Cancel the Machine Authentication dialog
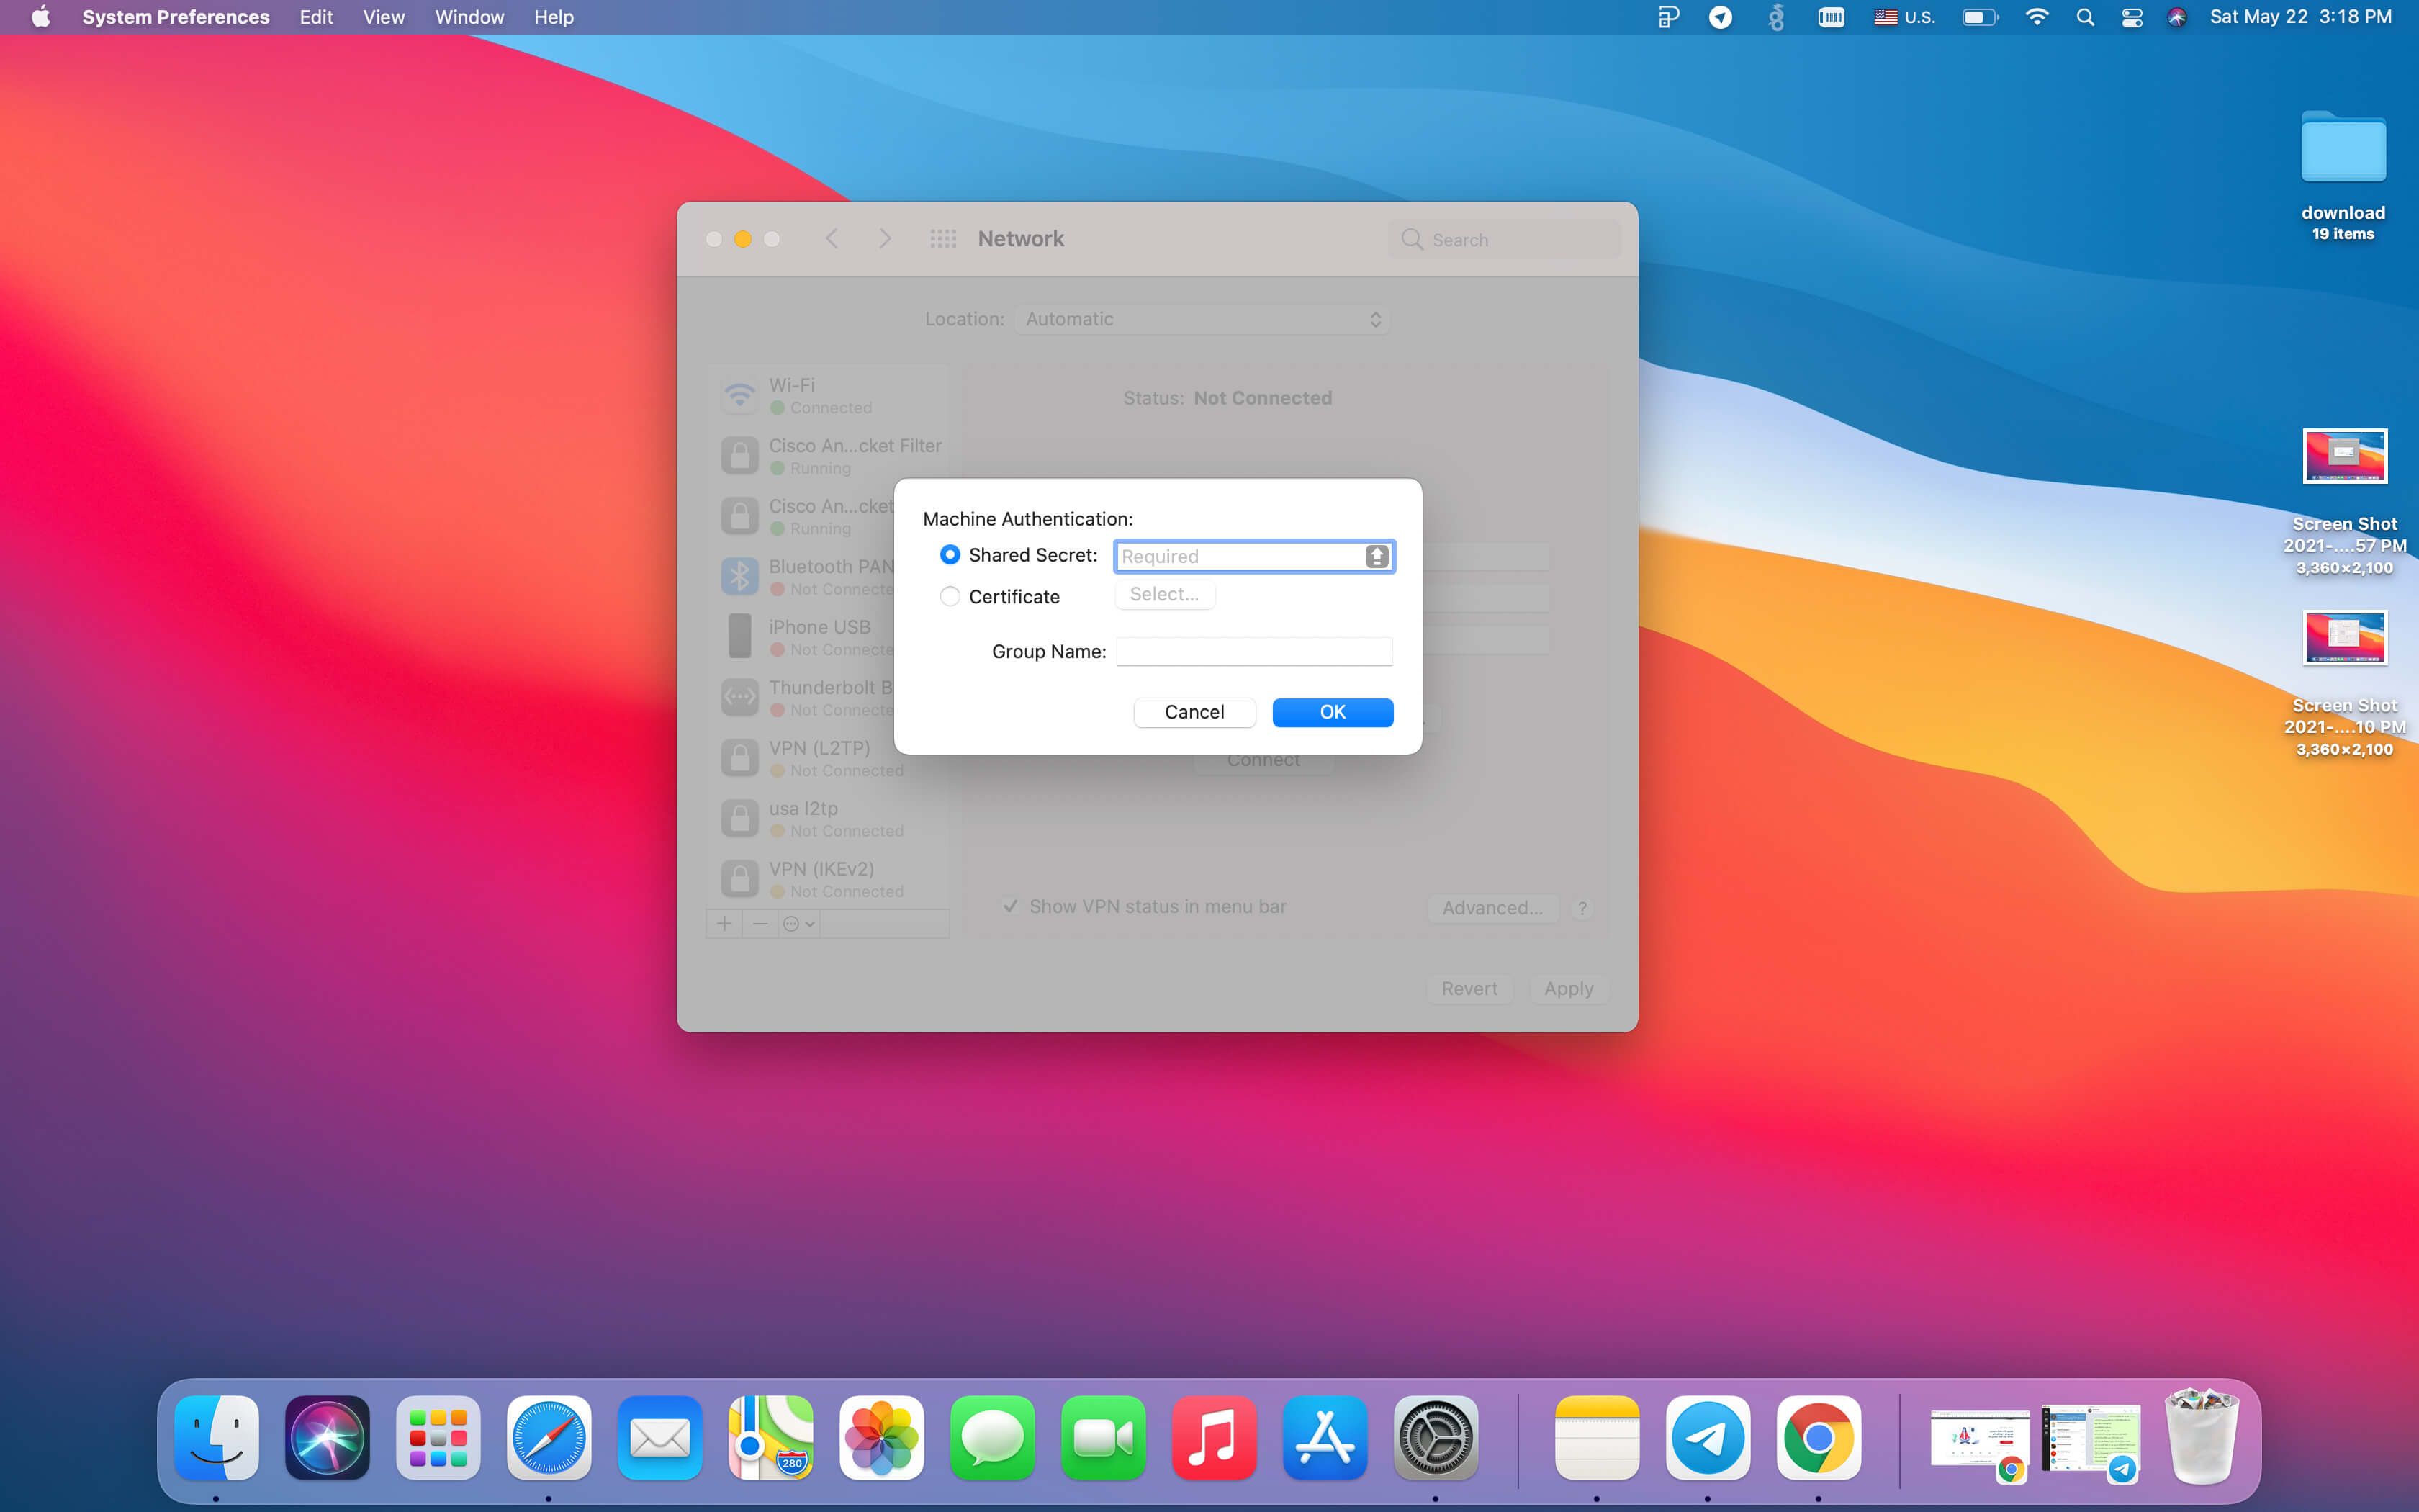The height and width of the screenshot is (1512, 2419). point(1194,712)
